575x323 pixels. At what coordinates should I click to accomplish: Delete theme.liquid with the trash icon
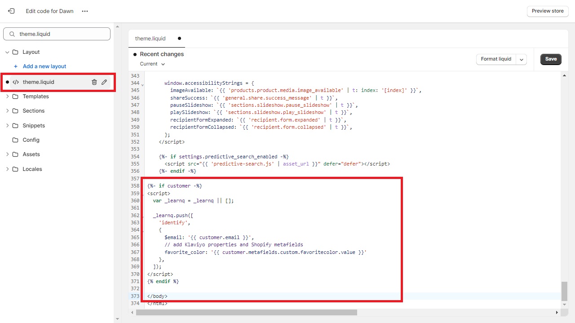coord(94,82)
